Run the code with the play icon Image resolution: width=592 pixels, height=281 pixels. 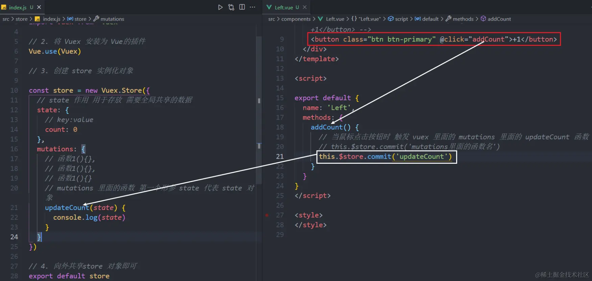click(x=220, y=7)
